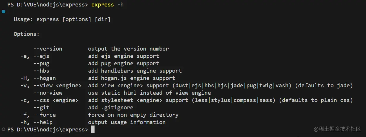Click the "-h" argument after express
The width and height of the screenshot is (366, 137).
[120, 5]
